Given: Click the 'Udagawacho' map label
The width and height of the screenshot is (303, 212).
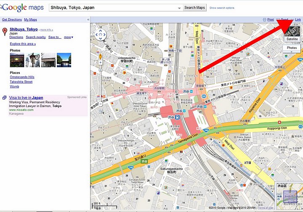Looking at the screenshot, I should click(127, 58).
